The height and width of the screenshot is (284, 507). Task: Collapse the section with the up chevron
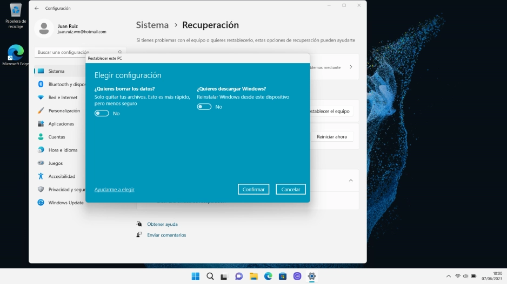351,181
